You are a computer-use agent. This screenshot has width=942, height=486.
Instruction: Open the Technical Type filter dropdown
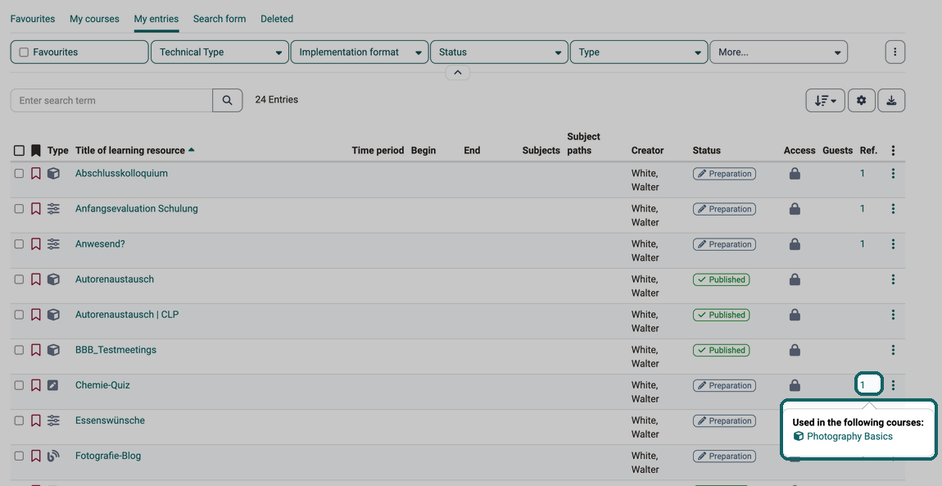[220, 52]
